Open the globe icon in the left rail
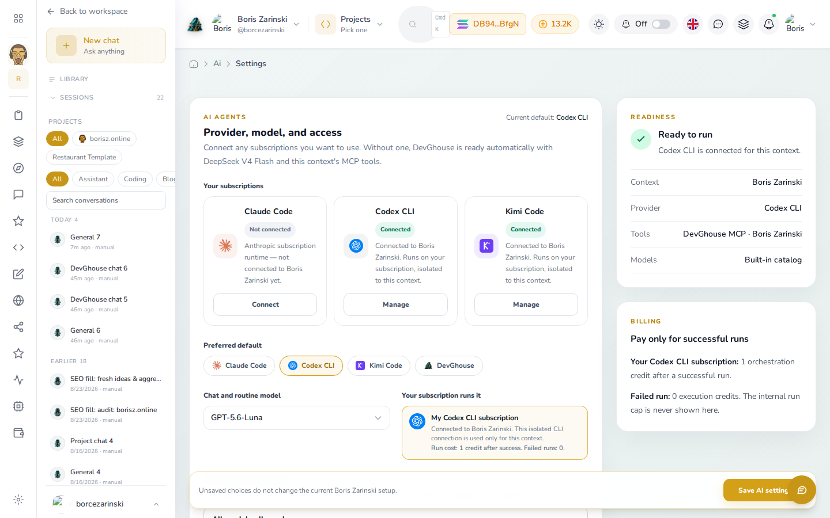 click(x=18, y=300)
